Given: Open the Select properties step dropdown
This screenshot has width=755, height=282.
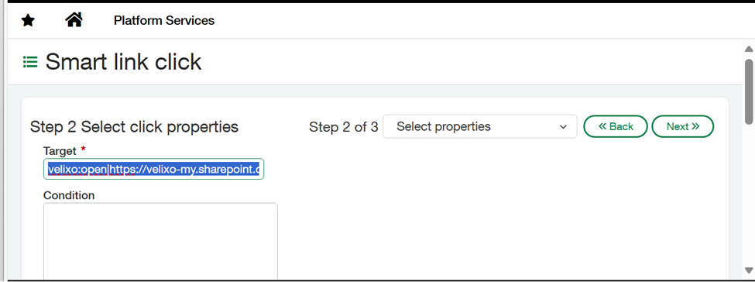Looking at the screenshot, I should click(479, 127).
